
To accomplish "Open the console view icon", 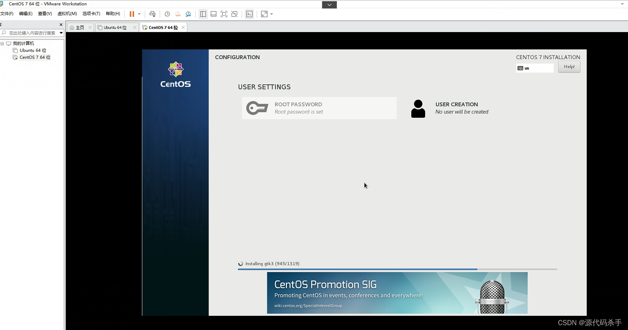I will (249, 14).
